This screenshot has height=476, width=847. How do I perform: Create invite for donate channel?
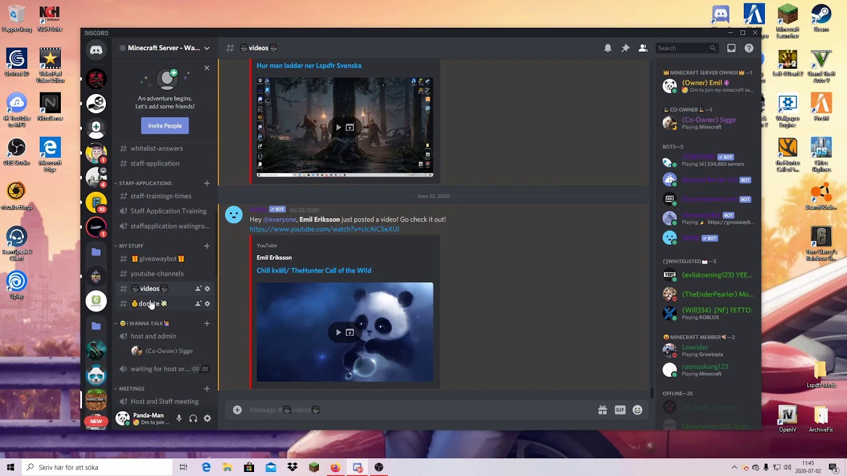pyautogui.click(x=198, y=303)
